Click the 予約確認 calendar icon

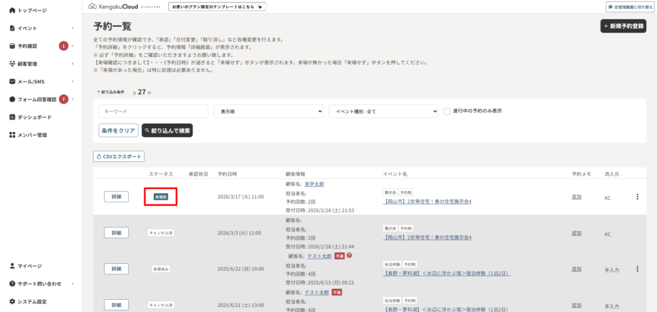tap(12, 46)
